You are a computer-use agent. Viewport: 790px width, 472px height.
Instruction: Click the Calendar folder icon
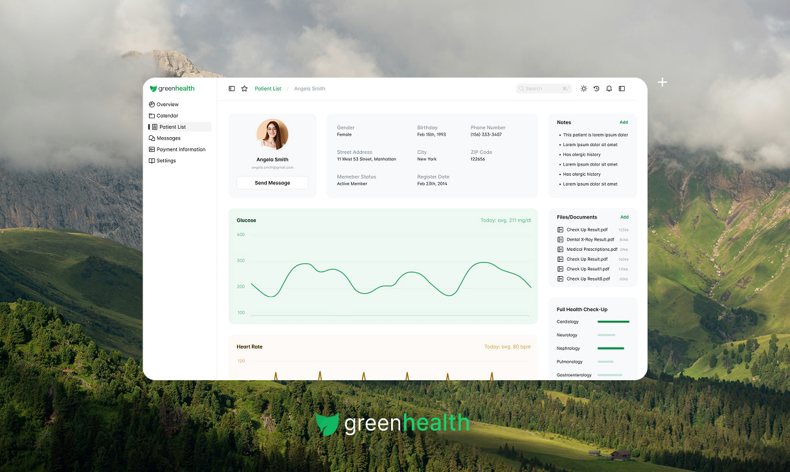click(152, 116)
